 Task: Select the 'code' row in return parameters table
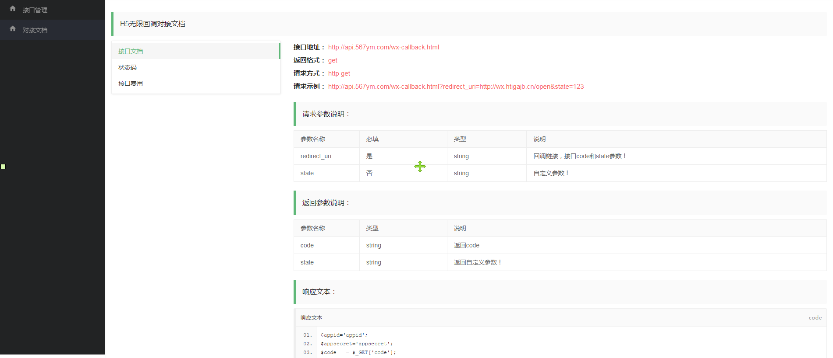(x=307, y=245)
